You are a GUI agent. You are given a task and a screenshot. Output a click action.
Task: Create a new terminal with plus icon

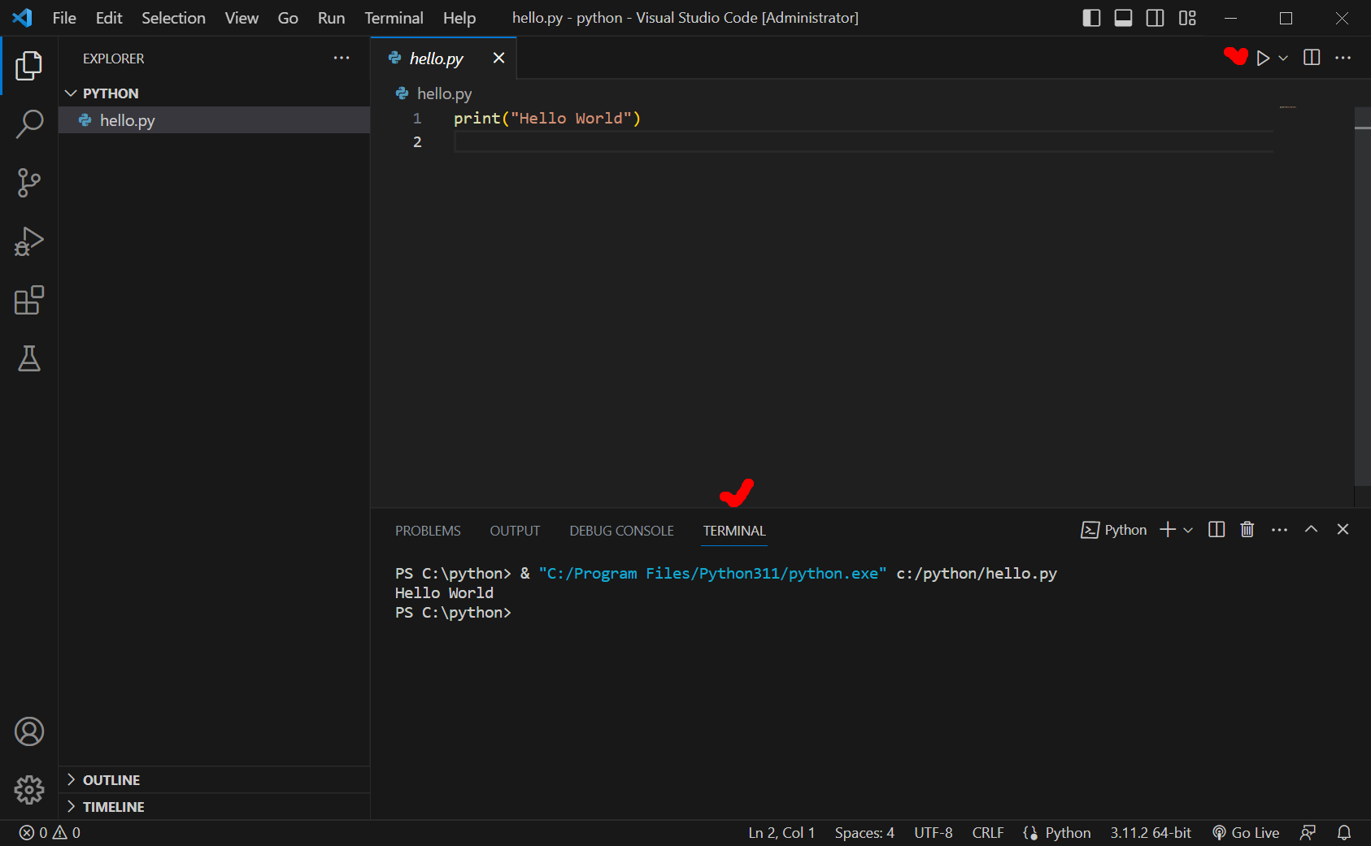click(1168, 530)
